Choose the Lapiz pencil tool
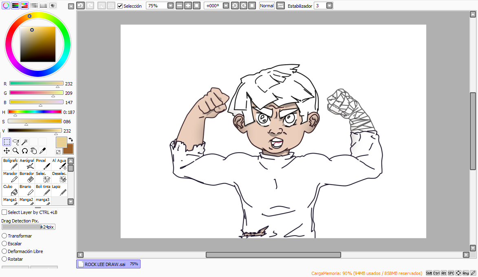 [x=59, y=190]
